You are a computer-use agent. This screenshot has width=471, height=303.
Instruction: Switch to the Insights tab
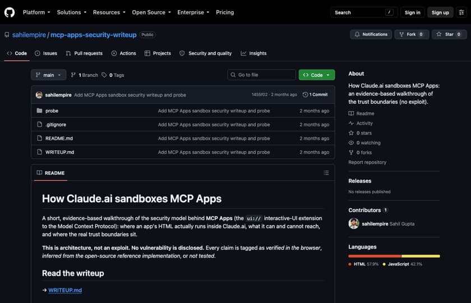click(x=253, y=53)
